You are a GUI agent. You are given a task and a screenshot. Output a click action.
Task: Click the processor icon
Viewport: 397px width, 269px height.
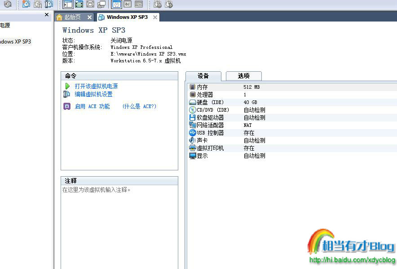click(192, 95)
